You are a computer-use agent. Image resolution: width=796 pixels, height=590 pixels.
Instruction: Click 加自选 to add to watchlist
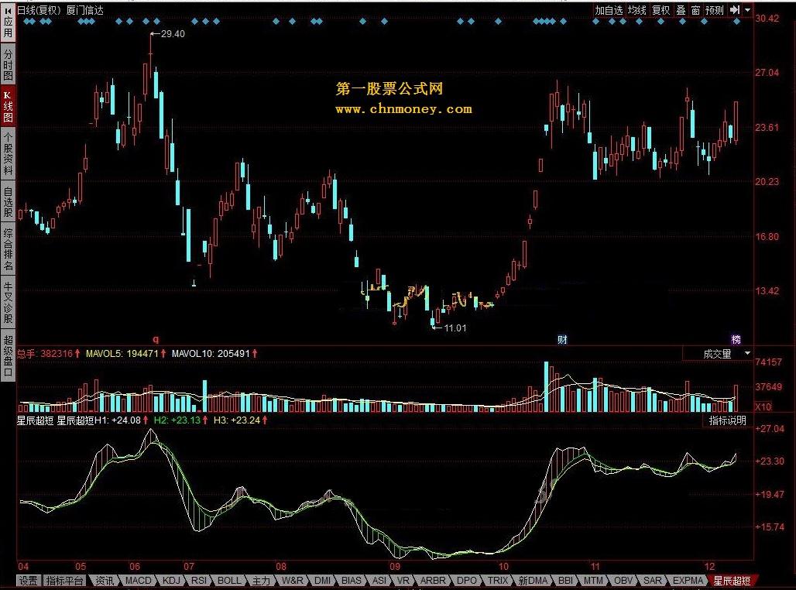609,10
